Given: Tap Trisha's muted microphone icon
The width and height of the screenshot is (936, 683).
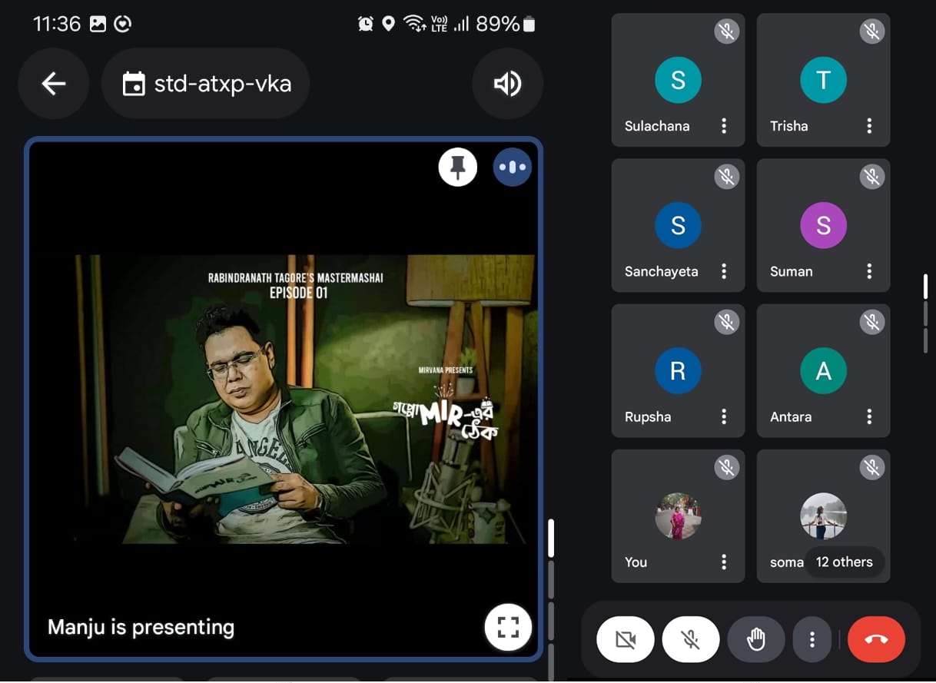Looking at the screenshot, I should coord(871,31).
